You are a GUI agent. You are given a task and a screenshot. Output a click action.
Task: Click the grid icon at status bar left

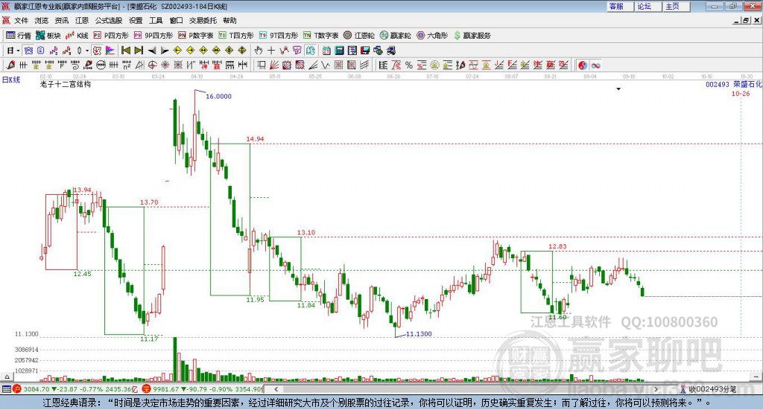(x=6, y=389)
